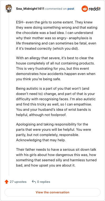Follow the blue "post" link

71,9
